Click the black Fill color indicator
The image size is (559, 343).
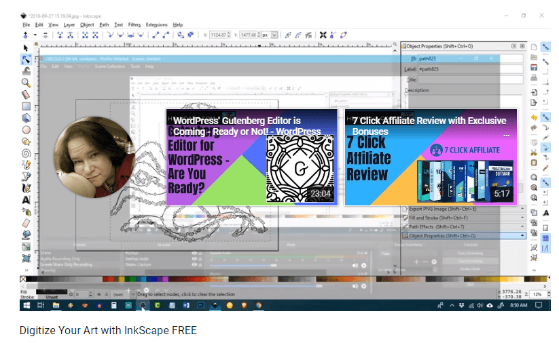tap(52, 291)
